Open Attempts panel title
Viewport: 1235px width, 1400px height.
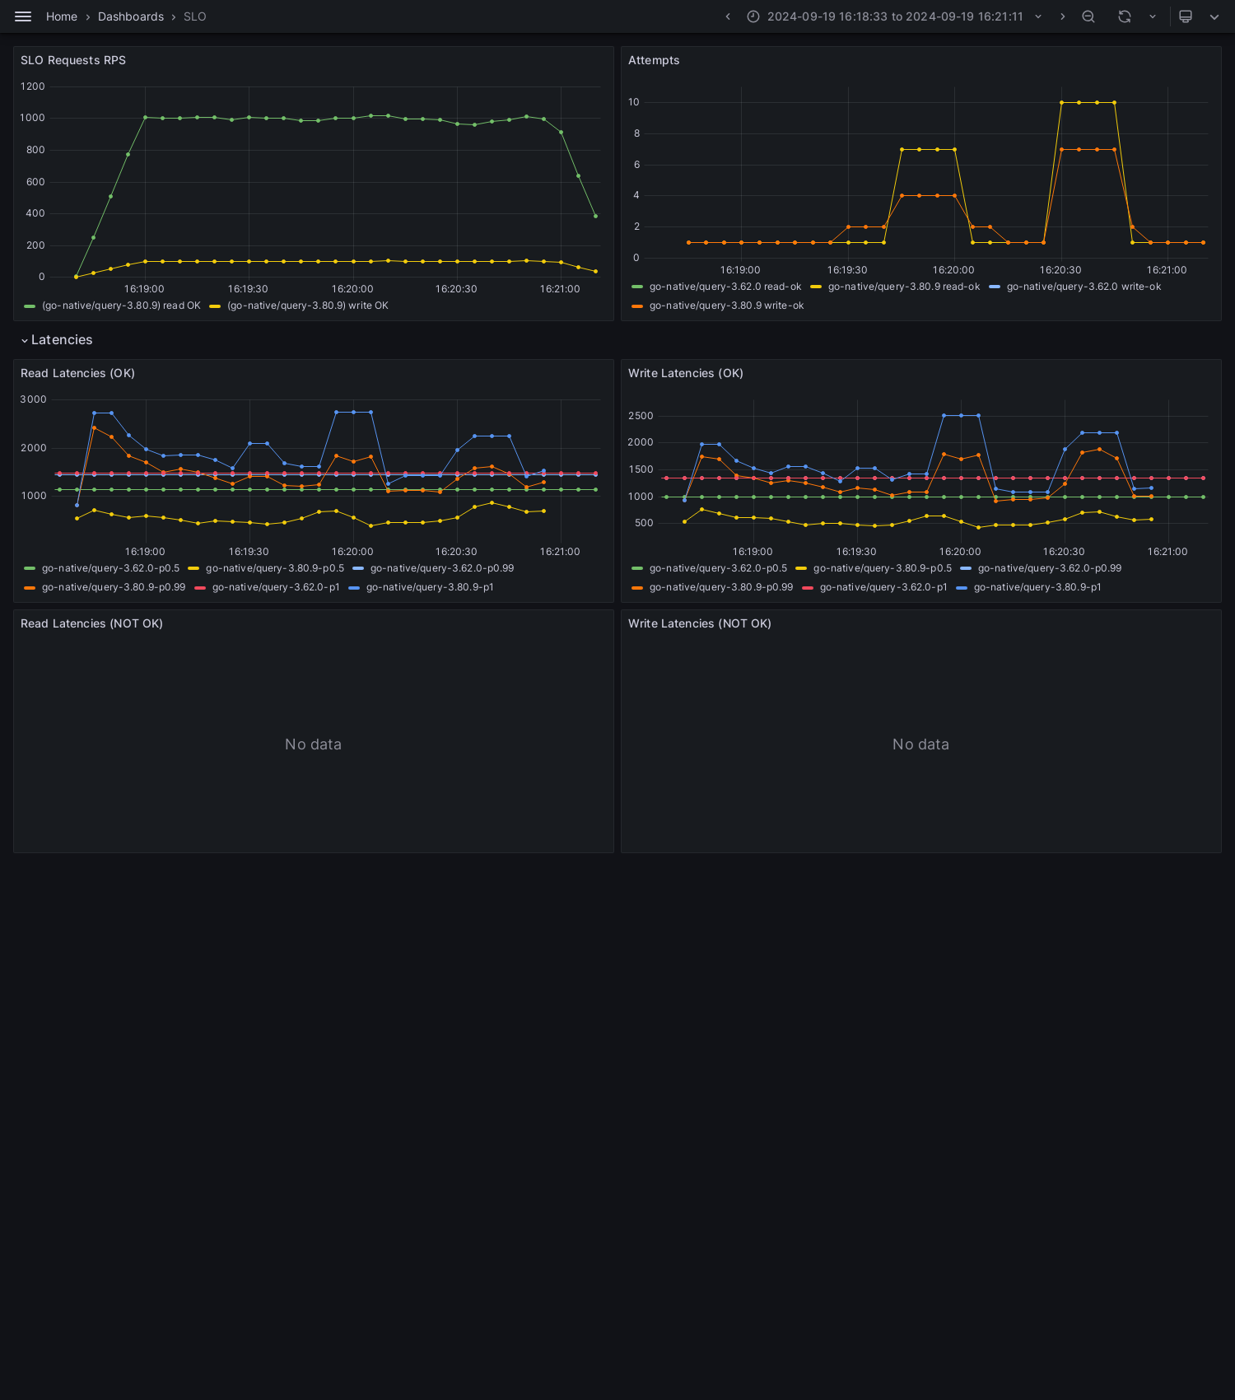[654, 60]
